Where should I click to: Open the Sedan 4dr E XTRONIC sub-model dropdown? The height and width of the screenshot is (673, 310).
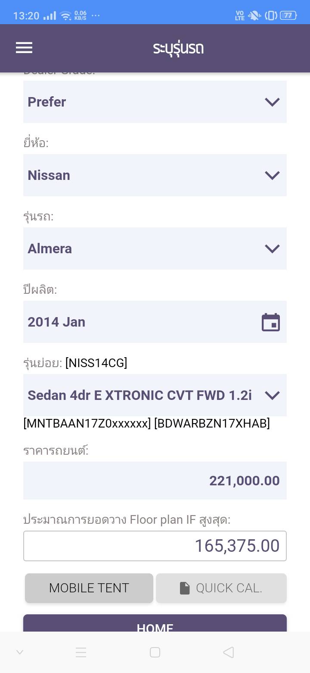(155, 395)
